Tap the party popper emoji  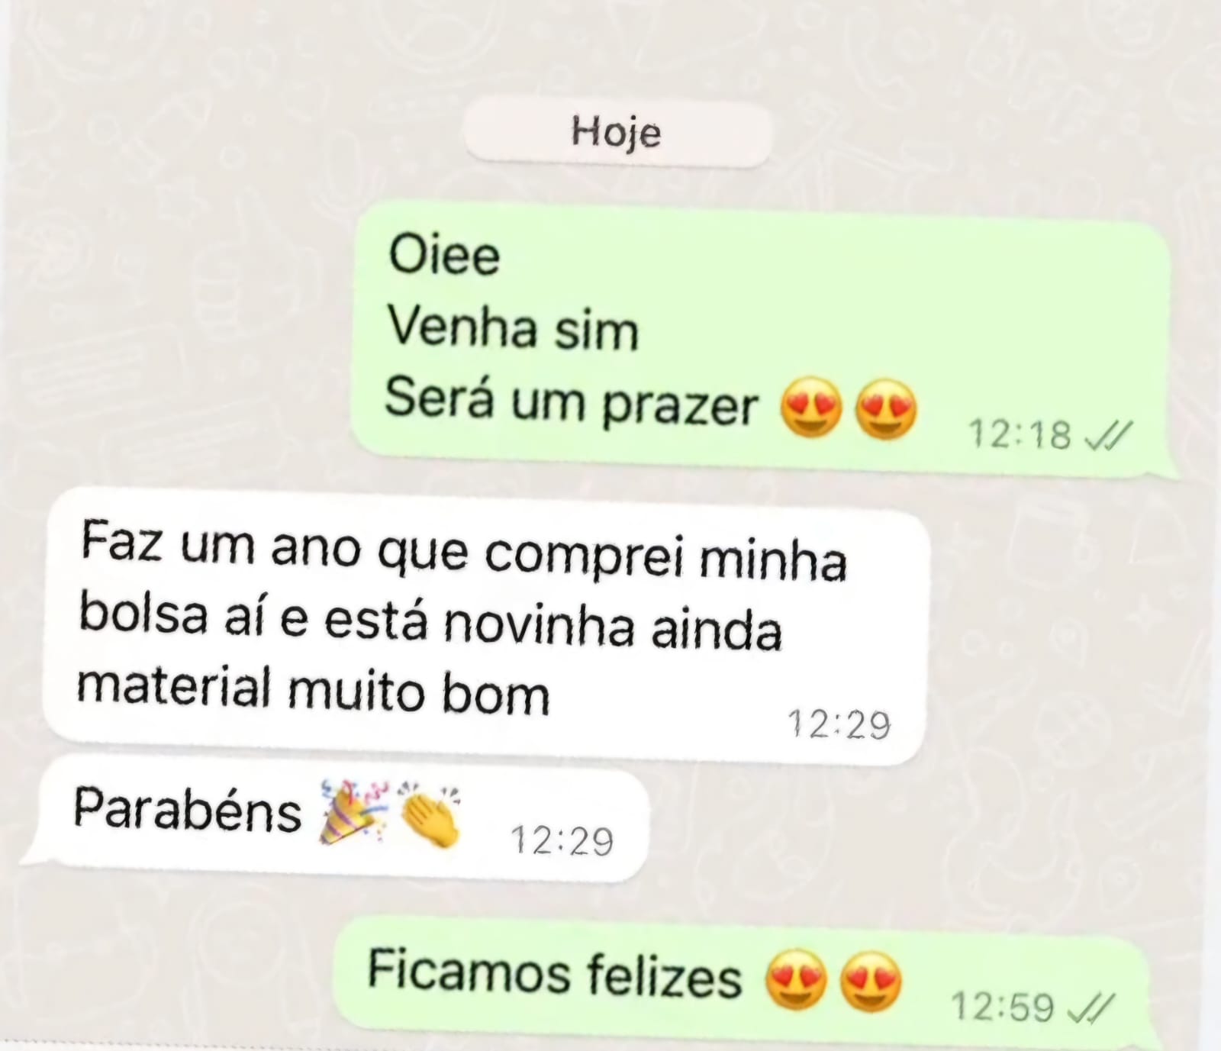tap(353, 812)
